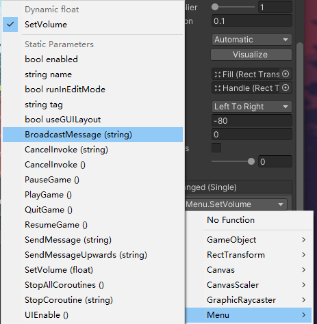The width and height of the screenshot is (317, 324).
Task: Select SendMessageUpwards (string) function
Action: tap(92, 255)
